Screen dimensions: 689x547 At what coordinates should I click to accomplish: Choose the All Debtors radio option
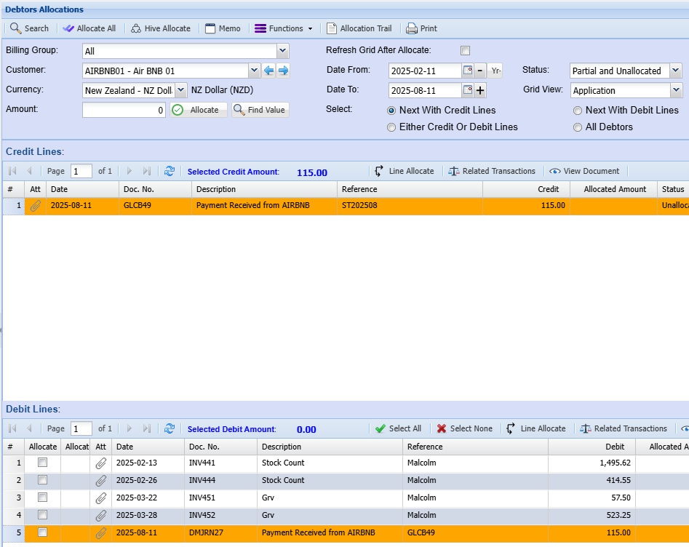click(x=578, y=127)
